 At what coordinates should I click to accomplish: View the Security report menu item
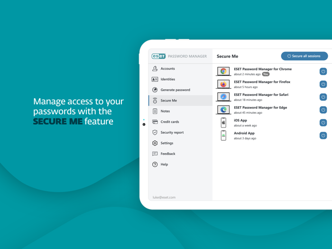coord(180,132)
